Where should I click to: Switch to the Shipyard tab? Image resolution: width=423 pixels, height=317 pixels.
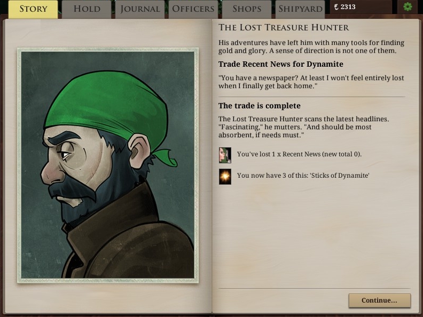[300, 10]
